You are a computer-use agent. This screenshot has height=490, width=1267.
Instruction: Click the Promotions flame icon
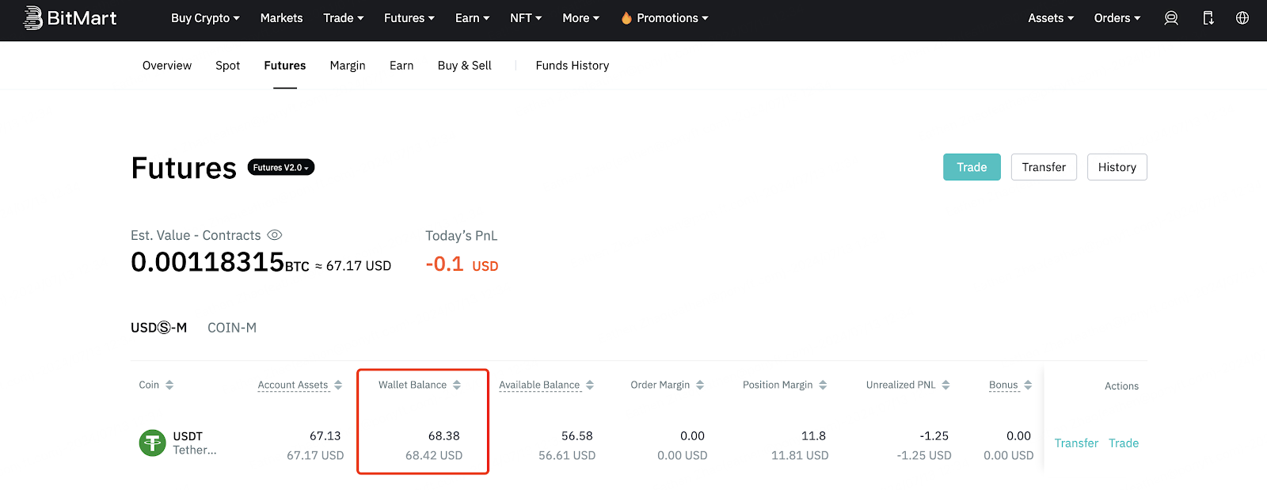(x=626, y=18)
